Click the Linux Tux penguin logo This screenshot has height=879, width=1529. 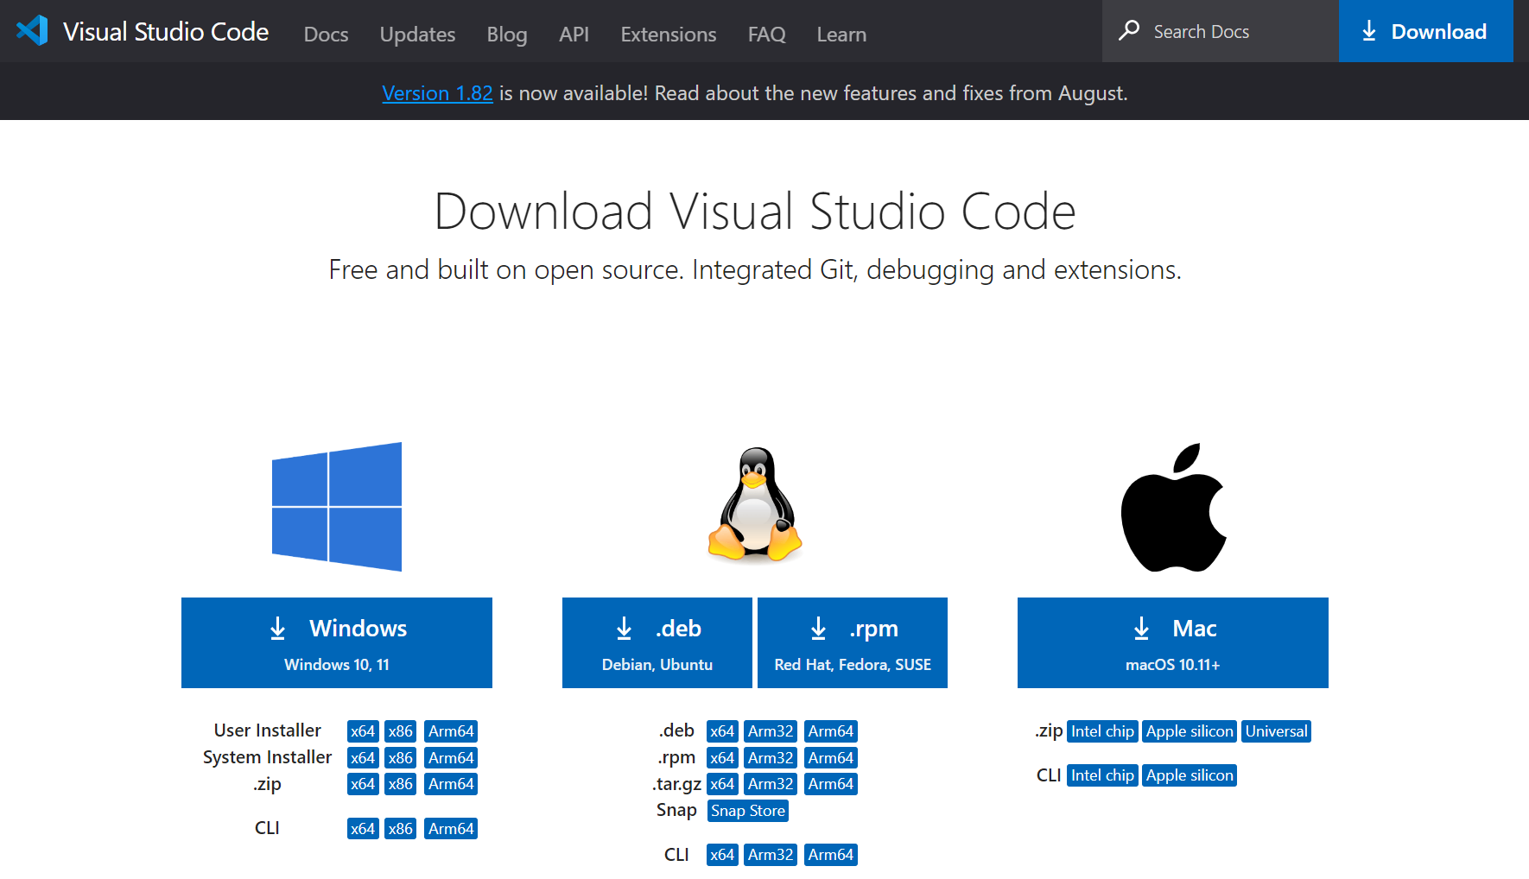[x=755, y=505]
